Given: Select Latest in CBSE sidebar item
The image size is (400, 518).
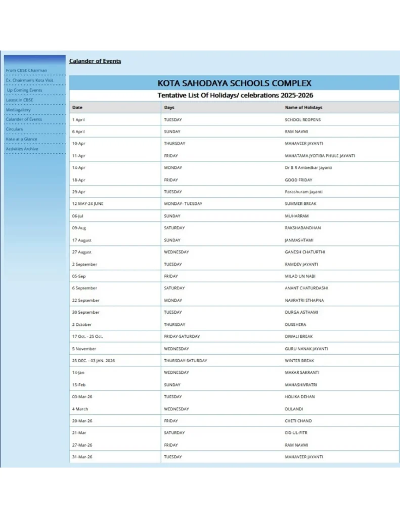Looking at the screenshot, I should tap(20, 100).
